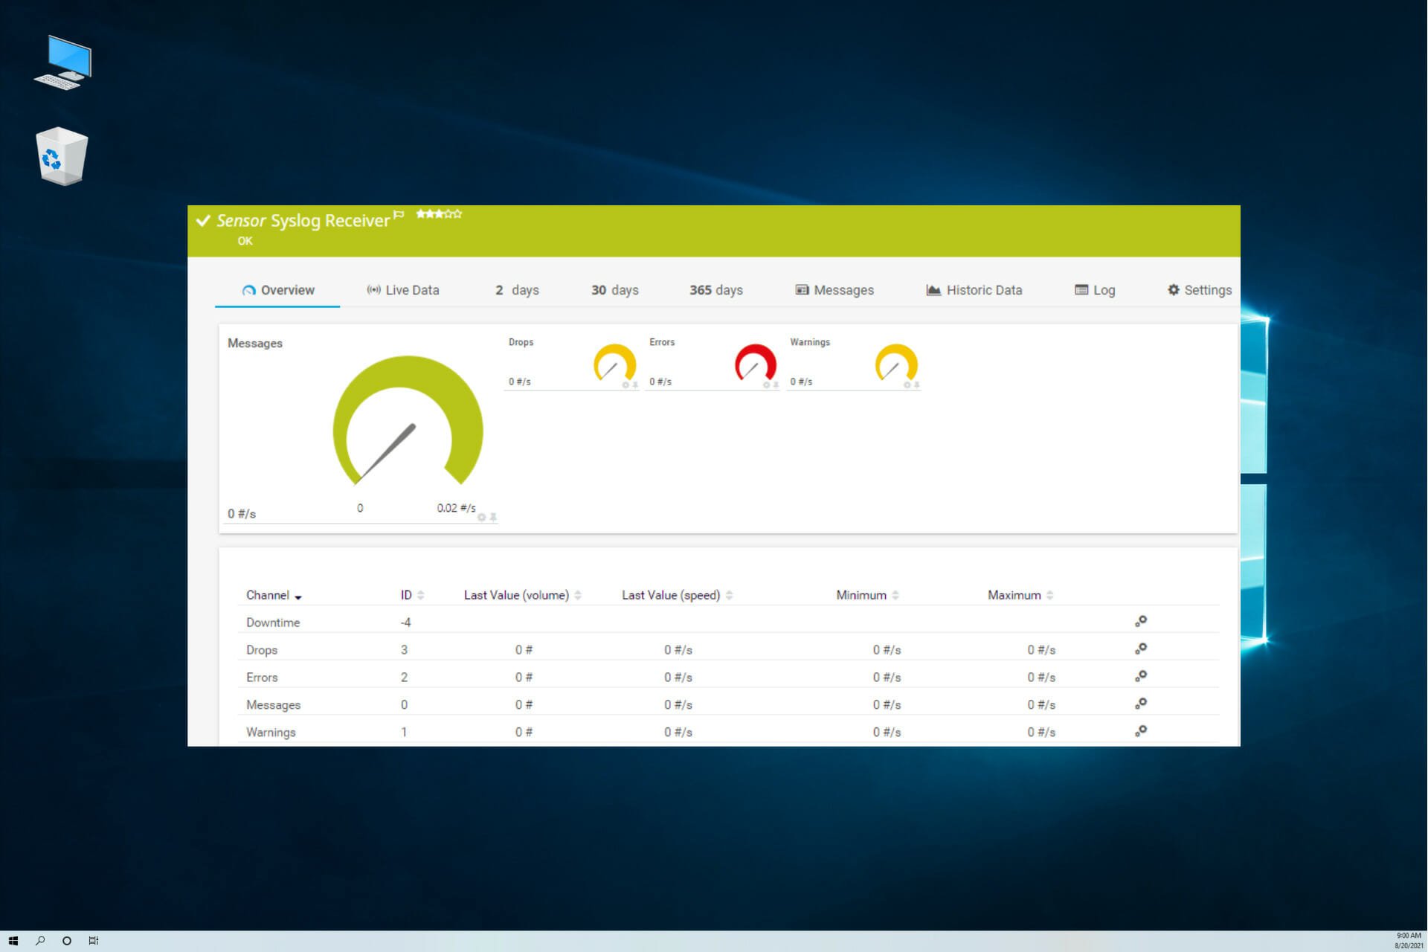Screen dimensions: 1428x952
Task: Open Drops channel row settings gear
Action: click(x=1141, y=649)
